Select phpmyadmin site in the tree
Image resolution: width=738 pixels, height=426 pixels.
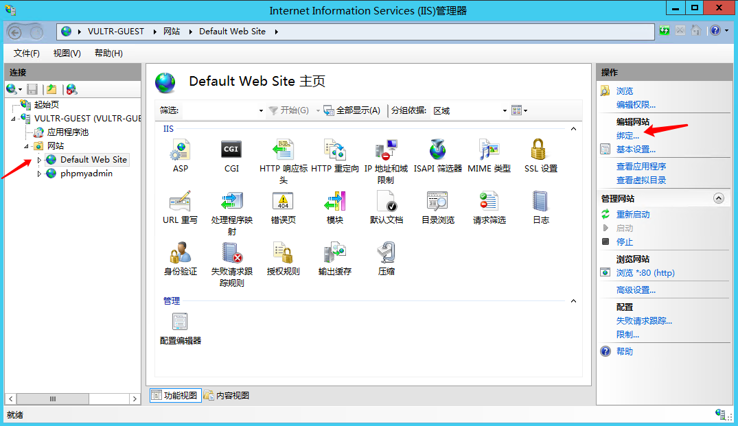[86, 174]
